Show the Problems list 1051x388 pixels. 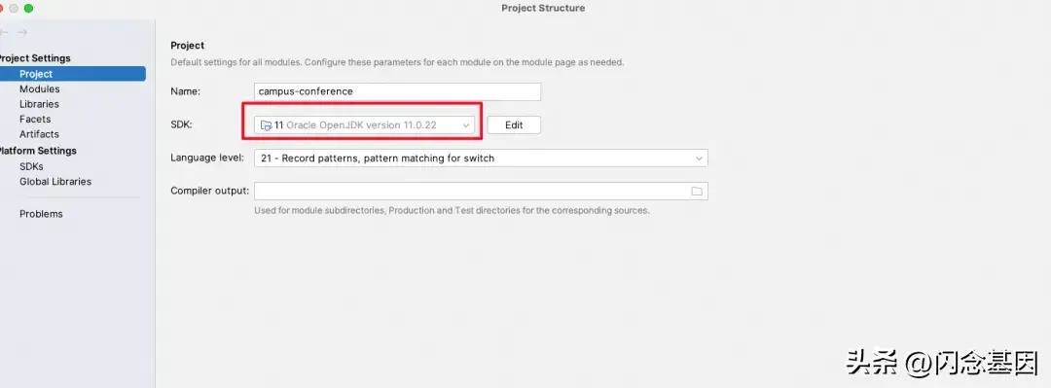coord(41,214)
